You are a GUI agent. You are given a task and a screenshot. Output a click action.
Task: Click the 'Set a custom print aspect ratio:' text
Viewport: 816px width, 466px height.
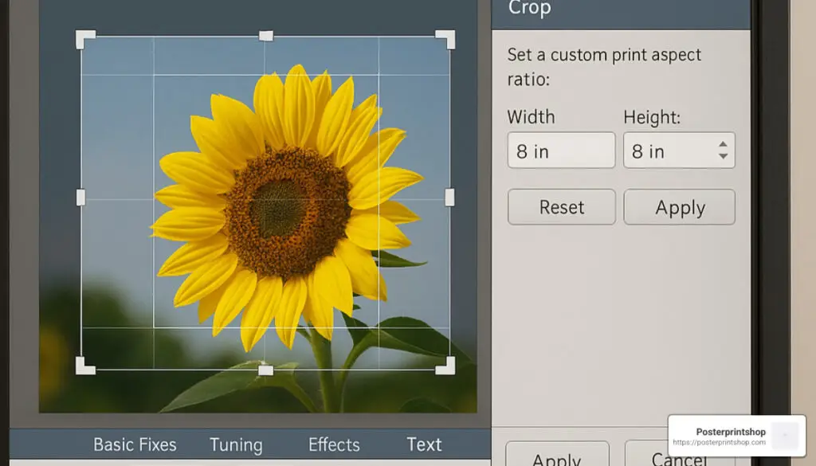(x=604, y=67)
